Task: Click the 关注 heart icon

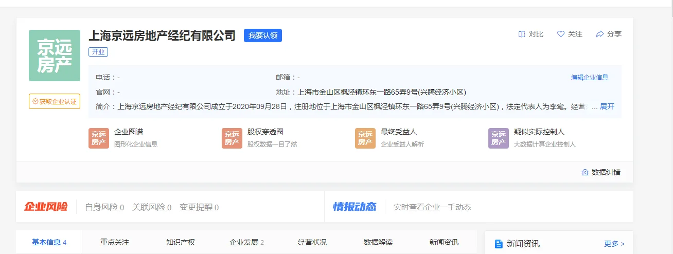Action: 561,34
